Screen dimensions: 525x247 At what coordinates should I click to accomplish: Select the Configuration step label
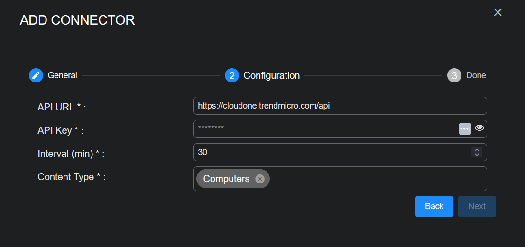pos(271,75)
